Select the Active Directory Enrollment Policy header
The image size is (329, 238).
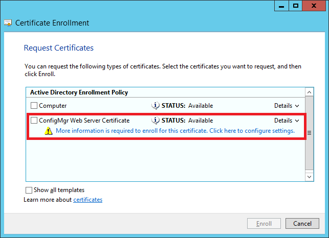[166, 92]
